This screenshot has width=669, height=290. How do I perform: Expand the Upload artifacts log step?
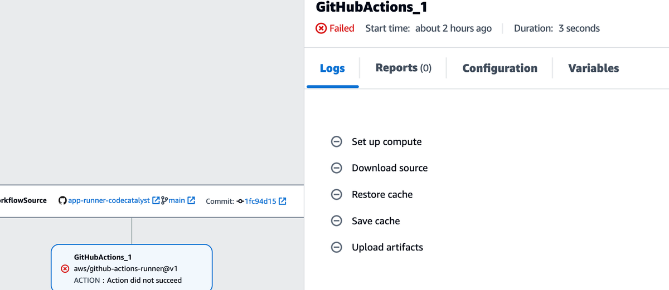coord(387,247)
